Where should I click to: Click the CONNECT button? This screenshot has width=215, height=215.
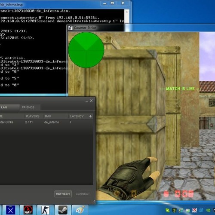(83, 194)
